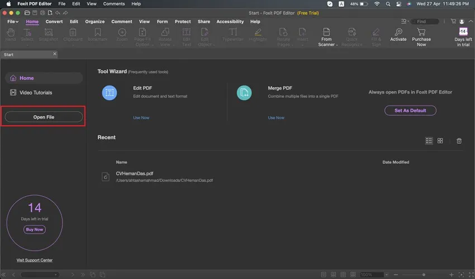475x279 pixels.
Task: Click the Set As Default button
Action: pos(410,111)
